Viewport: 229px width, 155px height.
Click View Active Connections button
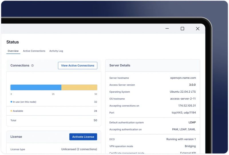tap(78, 65)
